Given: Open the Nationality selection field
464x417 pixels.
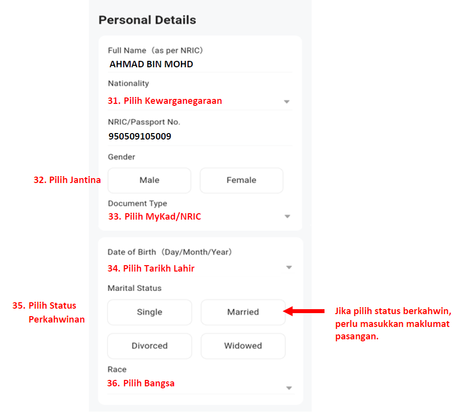Looking at the screenshot, I should click(198, 101).
